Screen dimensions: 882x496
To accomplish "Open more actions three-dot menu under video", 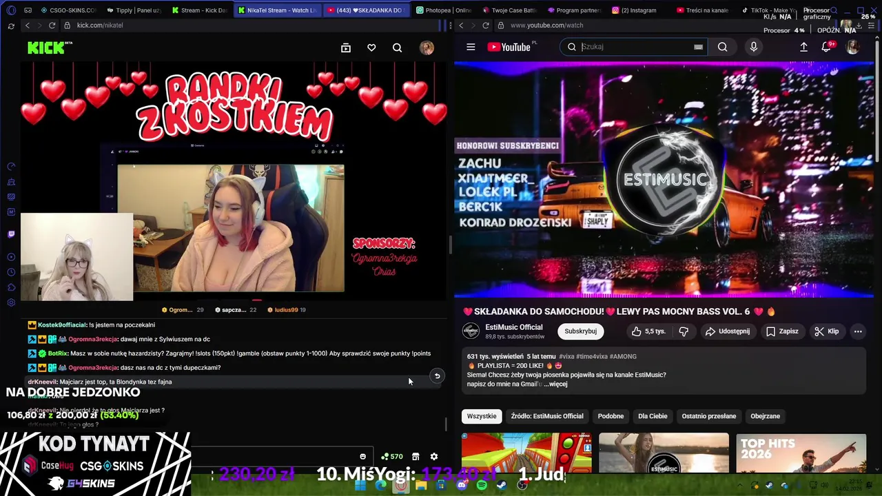I will [858, 331].
